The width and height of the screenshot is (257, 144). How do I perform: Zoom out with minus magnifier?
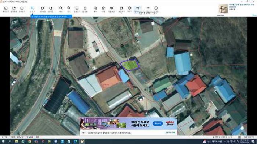click(61, 8)
